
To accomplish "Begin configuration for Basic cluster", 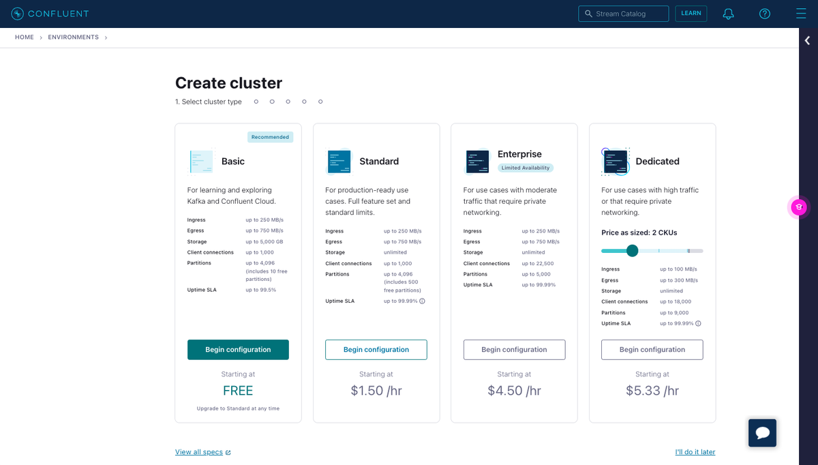I will point(238,350).
